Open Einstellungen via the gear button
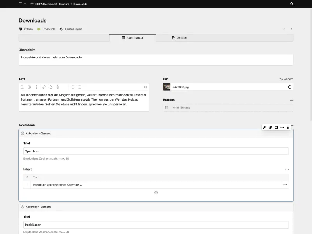 click(60, 29)
